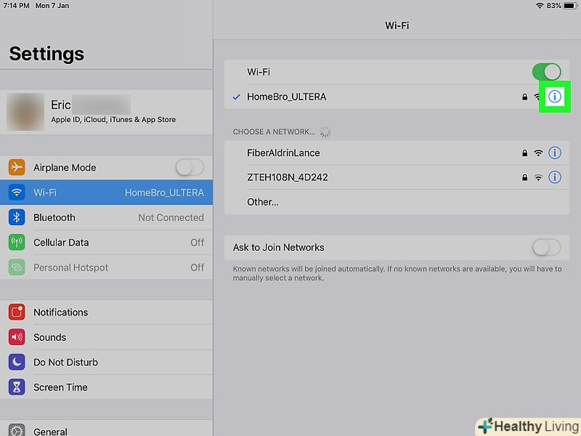Open Screen Time settings
Screen dimensions: 581x436
(106, 387)
